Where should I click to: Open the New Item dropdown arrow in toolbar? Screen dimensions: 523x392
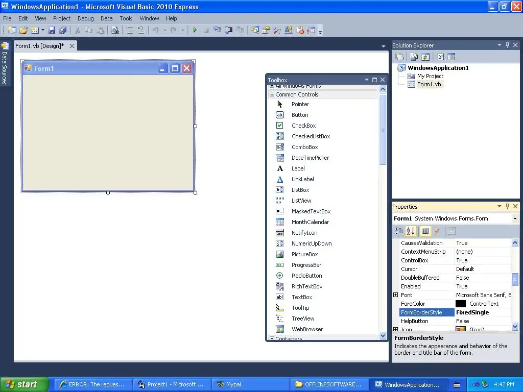[x=43, y=30]
